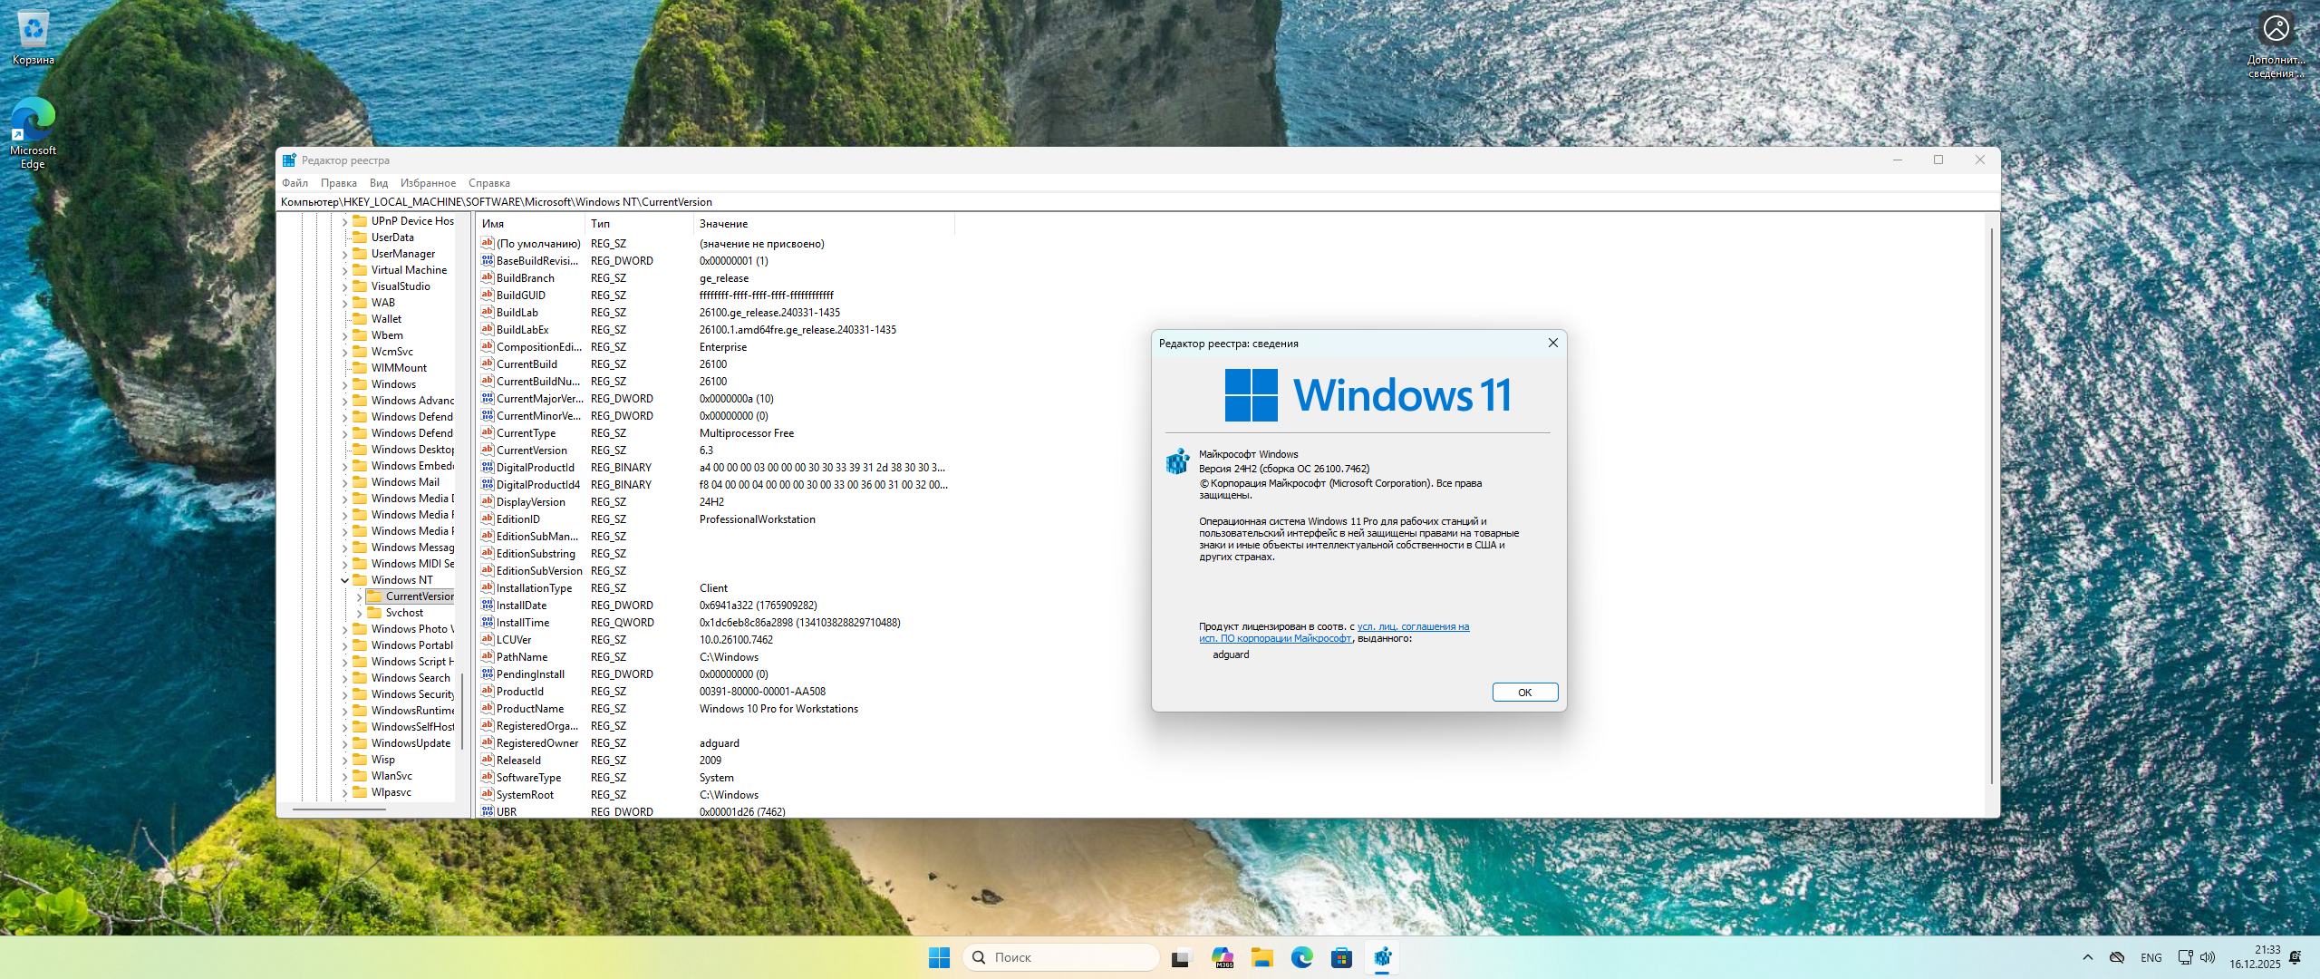Open File Explorer from taskbar

point(1261,957)
